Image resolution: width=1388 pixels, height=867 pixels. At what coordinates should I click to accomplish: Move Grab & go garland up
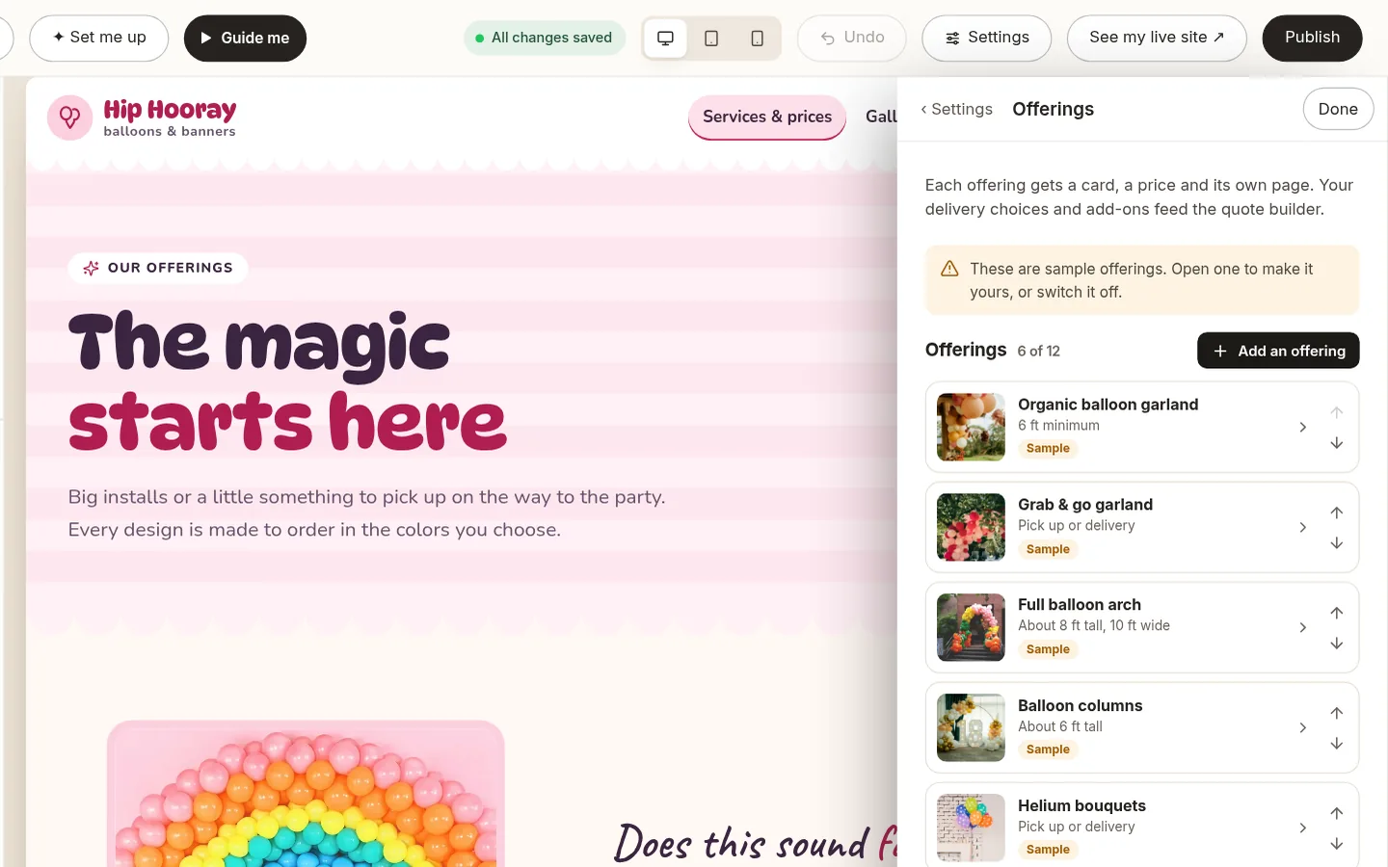(x=1337, y=512)
